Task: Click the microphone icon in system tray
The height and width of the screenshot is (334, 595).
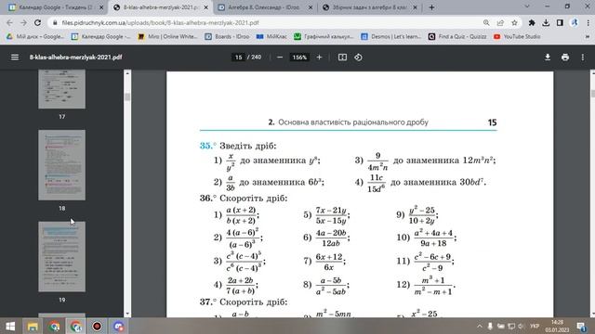Action: pyautogui.click(x=490, y=326)
